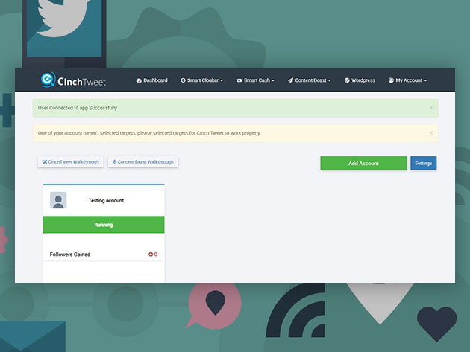Image resolution: width=470 pixels, height=352 pixels.
Task: Click the Smart Cloaker clock icon
Action: (183, 80)
